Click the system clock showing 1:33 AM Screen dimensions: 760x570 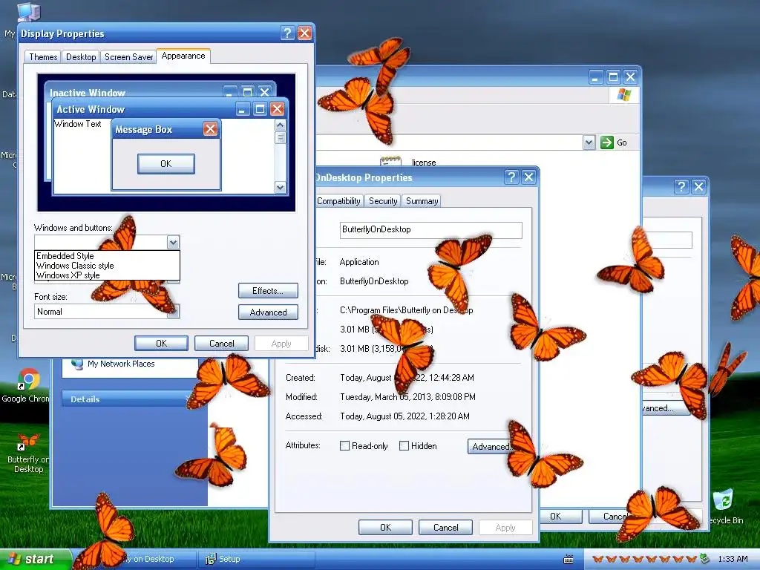(733, 559)
